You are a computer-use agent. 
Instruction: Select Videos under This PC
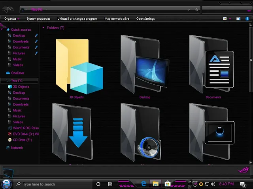18,122
